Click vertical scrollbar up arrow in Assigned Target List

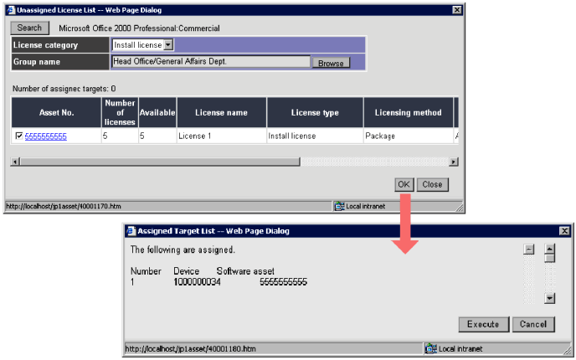[x=549, y=249]
